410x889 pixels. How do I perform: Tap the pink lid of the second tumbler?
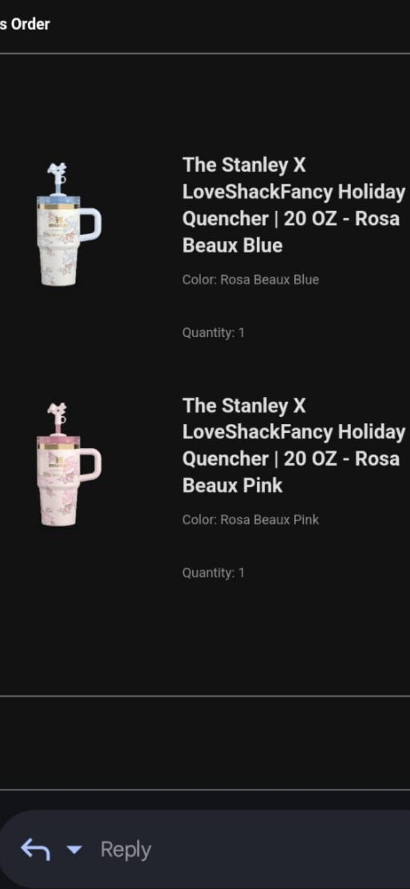58,440
